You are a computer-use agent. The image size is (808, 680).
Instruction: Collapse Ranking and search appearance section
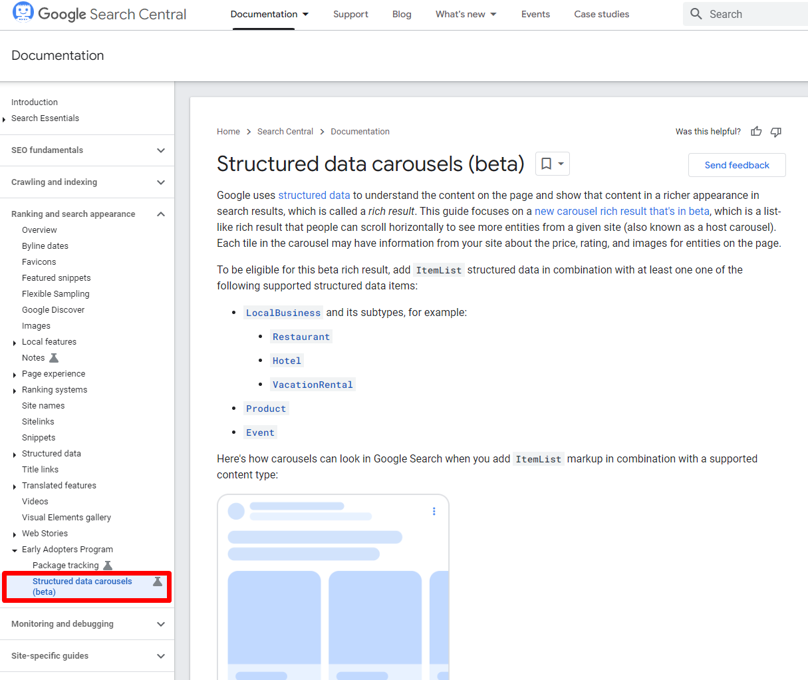point(161,214)
